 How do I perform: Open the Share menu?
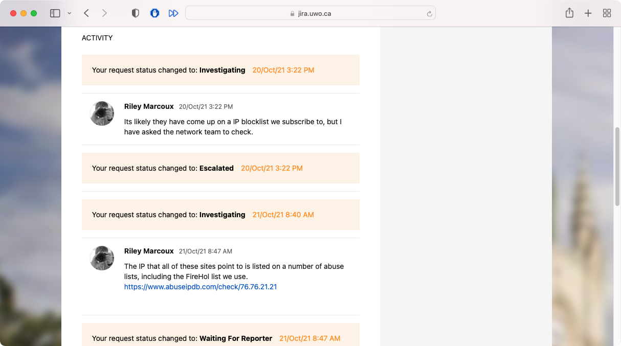[569, 13]
